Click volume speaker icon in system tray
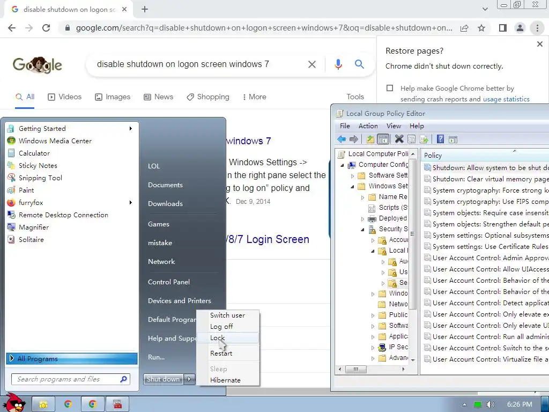Image resolution: width=549 pixels, height=412 pixels. (x=490, y=404)
